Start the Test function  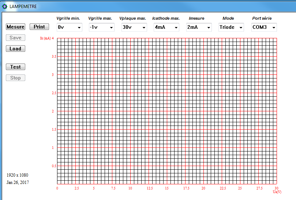pyautogui.click(x=15, y=67)
